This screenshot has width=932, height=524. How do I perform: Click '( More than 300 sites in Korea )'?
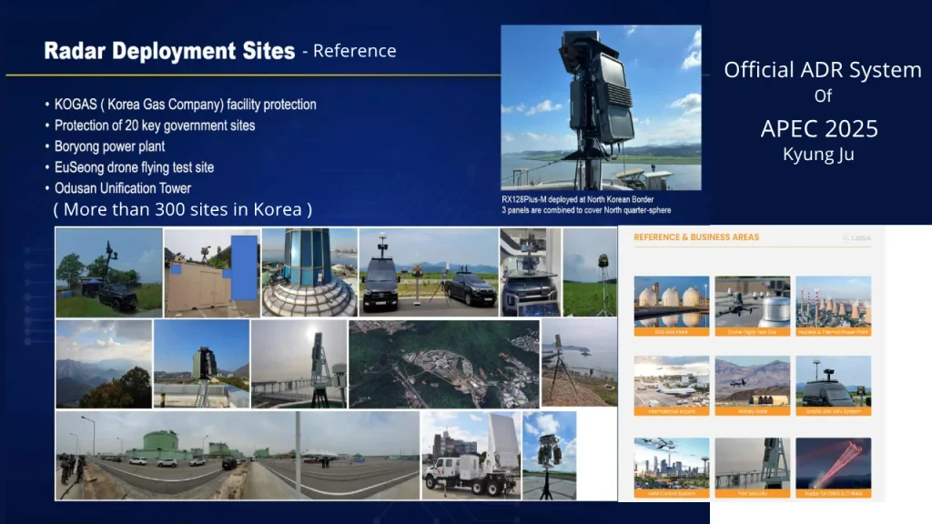click(x=182, y=209)
